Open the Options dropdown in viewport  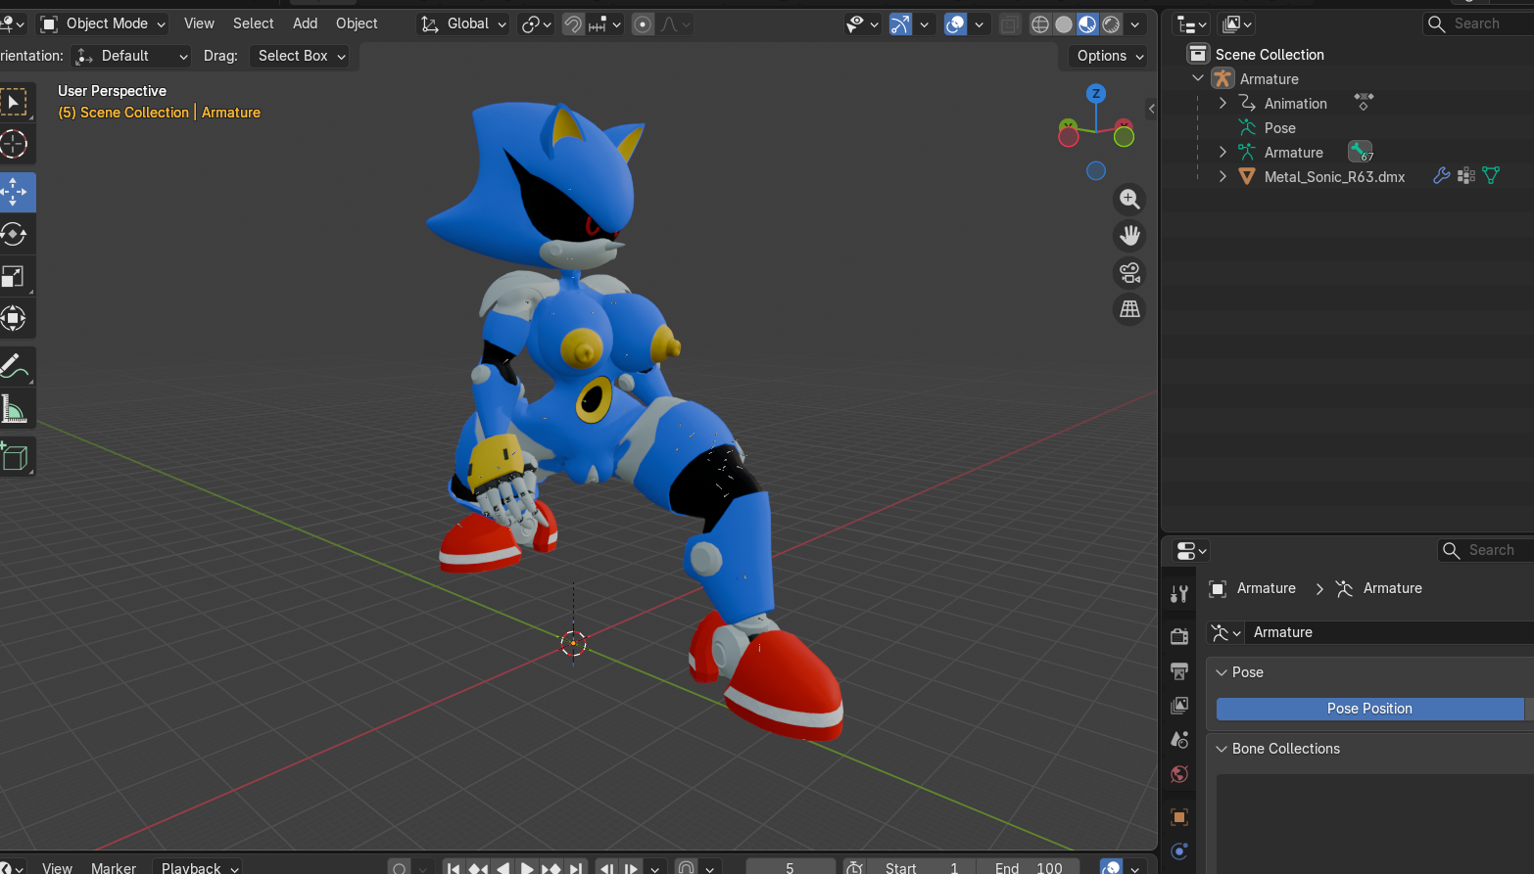point(1110,56)
